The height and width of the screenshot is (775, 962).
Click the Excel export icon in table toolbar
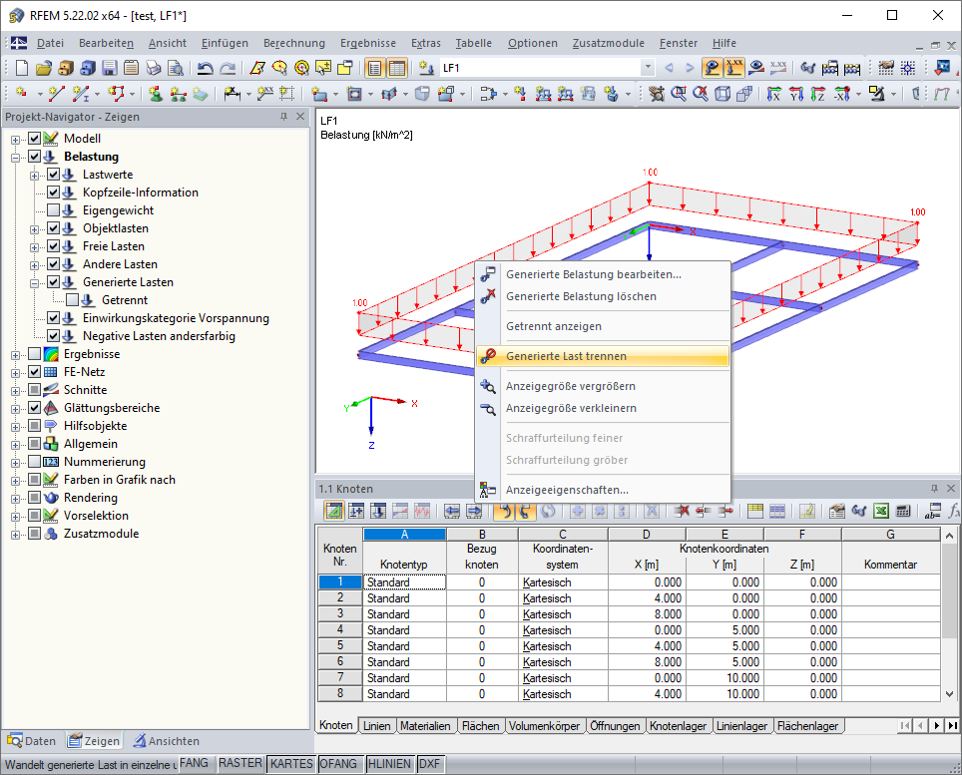[881, 510]
